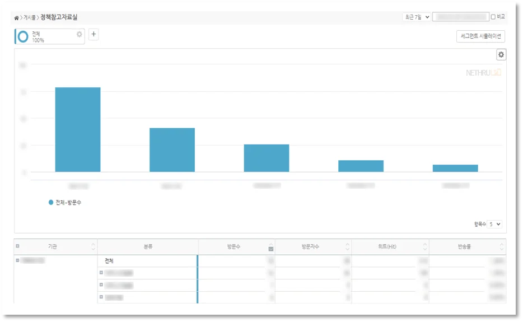Add a new segment with plus button
Viewport: 523px width, 322px height.
[x=94, y=34]
